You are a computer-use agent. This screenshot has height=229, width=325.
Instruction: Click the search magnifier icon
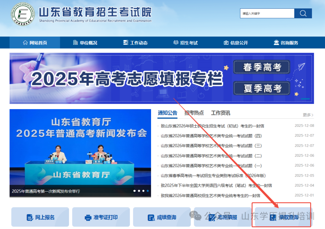pyautogui.click(x=303, y=13)
